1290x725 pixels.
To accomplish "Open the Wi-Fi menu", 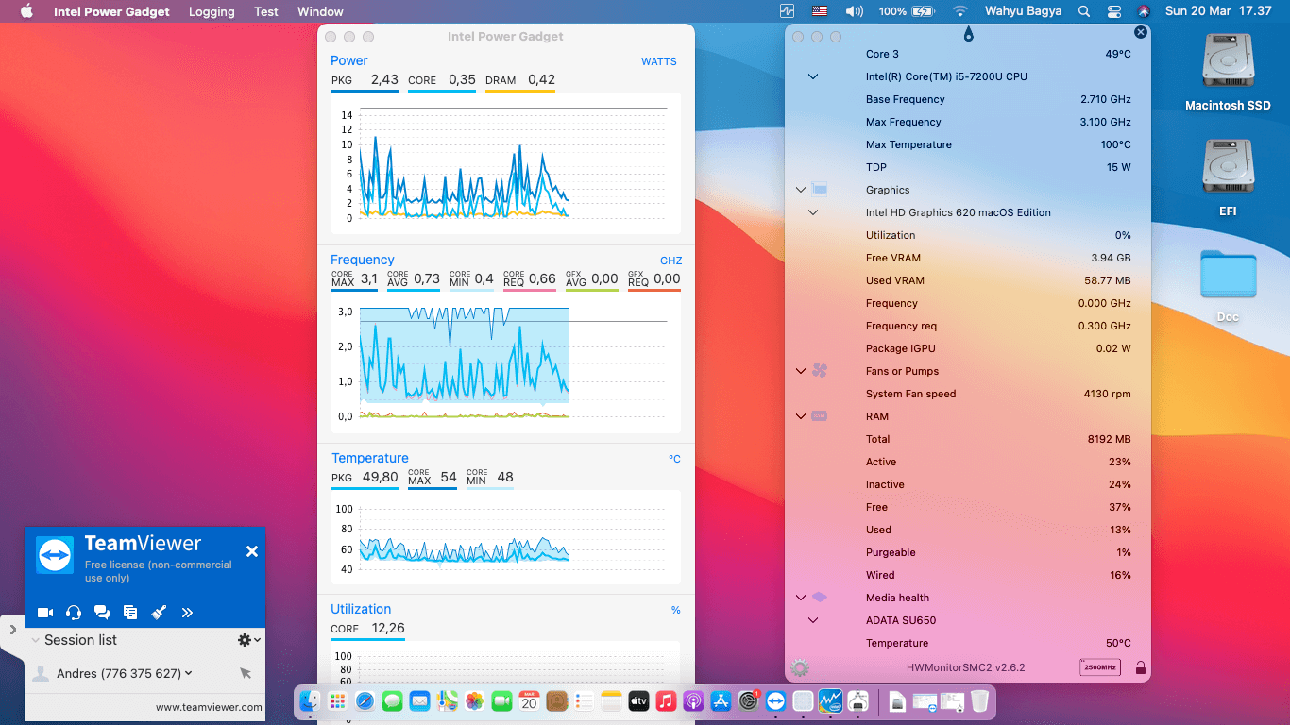I will (960, 11).
